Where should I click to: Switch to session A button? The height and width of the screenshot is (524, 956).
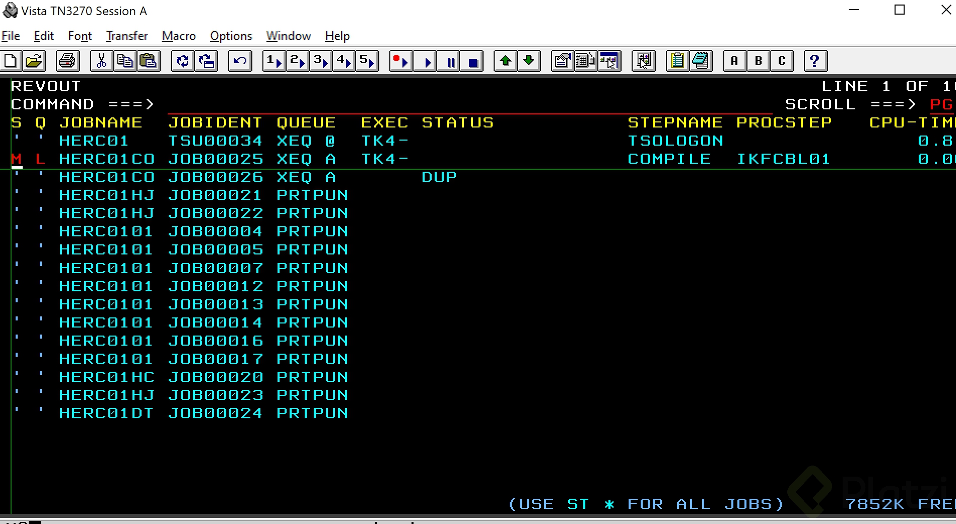pos(735,61)
